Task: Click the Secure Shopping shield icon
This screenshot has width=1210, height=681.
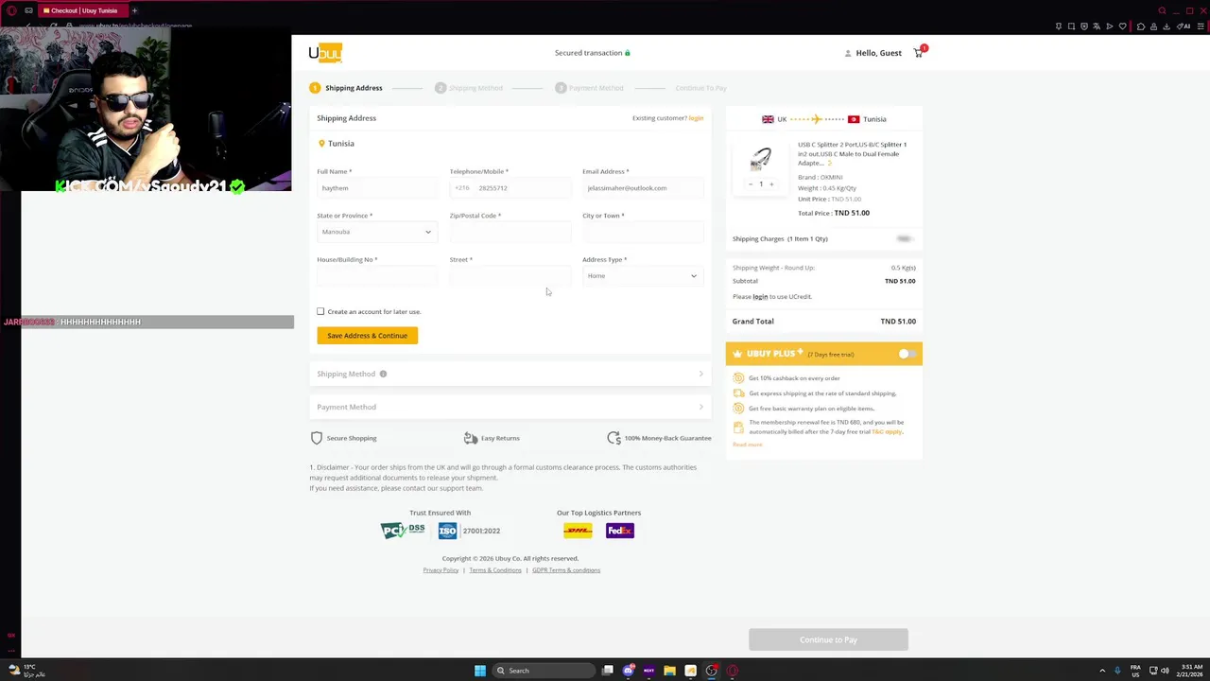Action: click(317, 438)
